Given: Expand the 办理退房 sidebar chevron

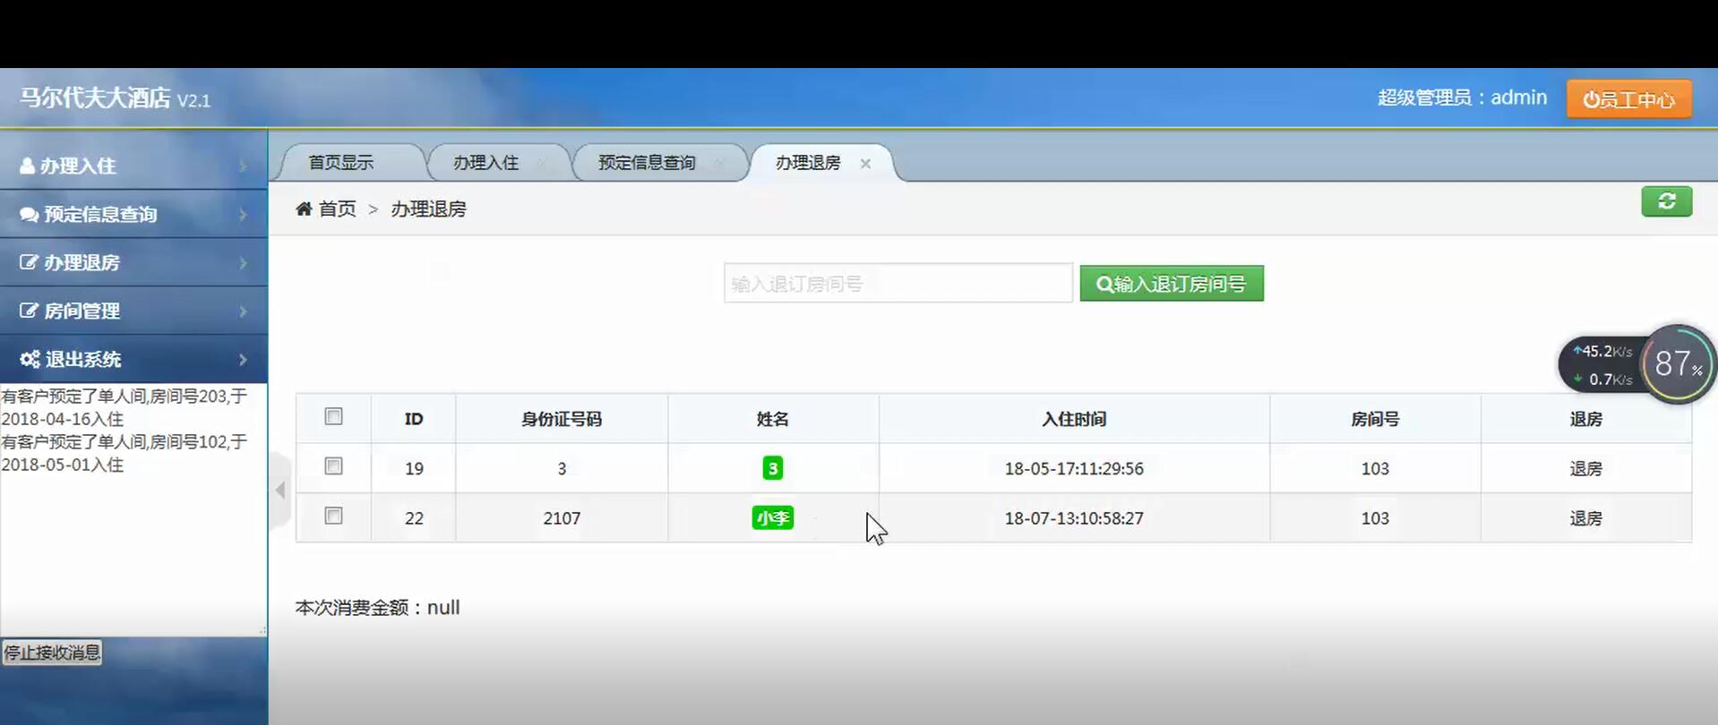Looking at the screenshot, I should [243, 262].
